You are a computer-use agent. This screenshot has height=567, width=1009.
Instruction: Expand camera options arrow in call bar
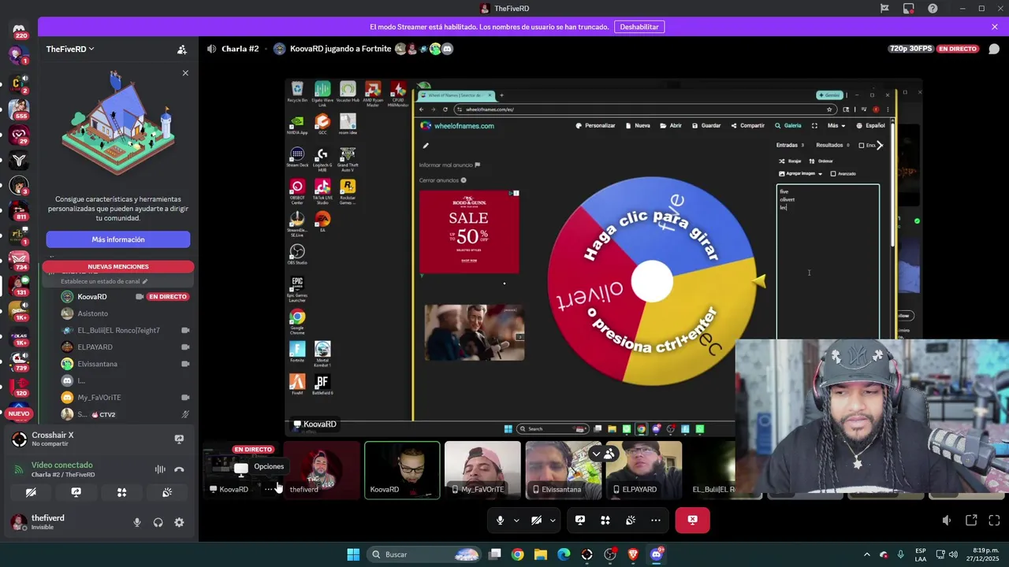click(553, 520)
